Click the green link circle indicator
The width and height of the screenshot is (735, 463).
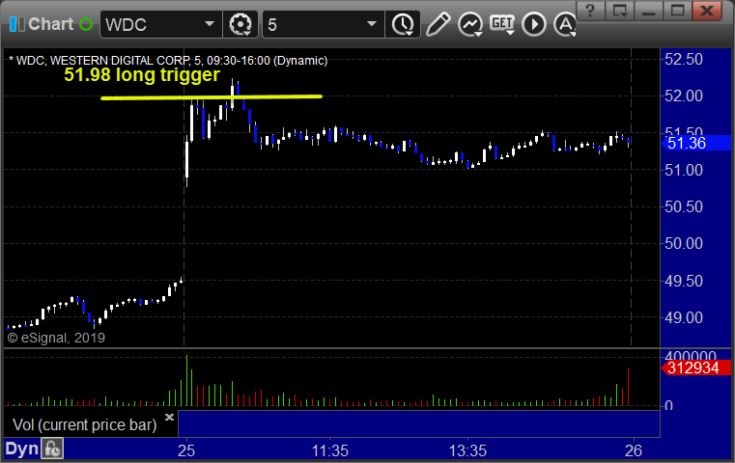pyautogui.click(x=86, y=24)
